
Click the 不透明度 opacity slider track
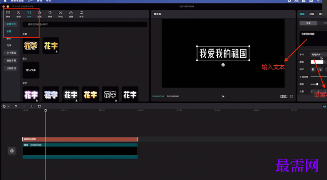[x=319, y=77]
